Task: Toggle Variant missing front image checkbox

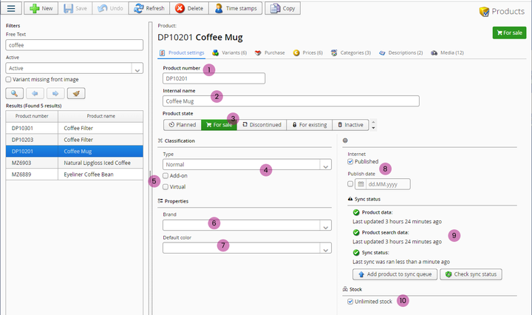Action: coord(8,79)
